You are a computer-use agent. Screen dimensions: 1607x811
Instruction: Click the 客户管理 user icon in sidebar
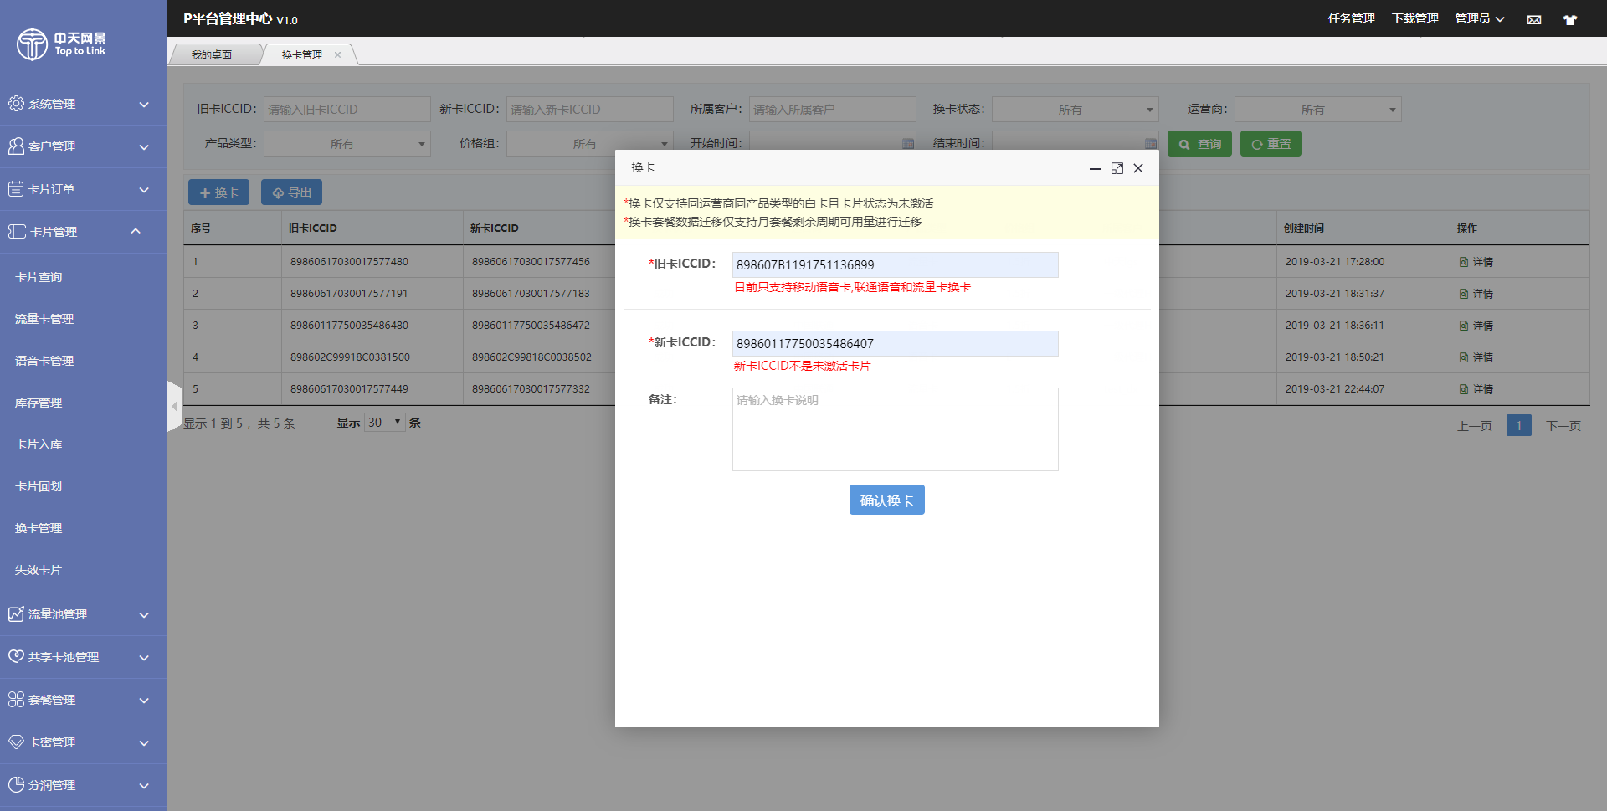point(16,146)
